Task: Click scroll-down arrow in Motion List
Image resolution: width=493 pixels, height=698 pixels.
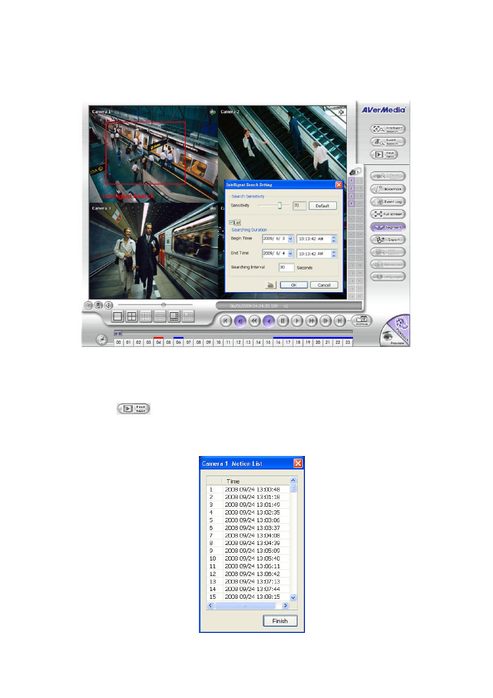Action: coord(294,598)
